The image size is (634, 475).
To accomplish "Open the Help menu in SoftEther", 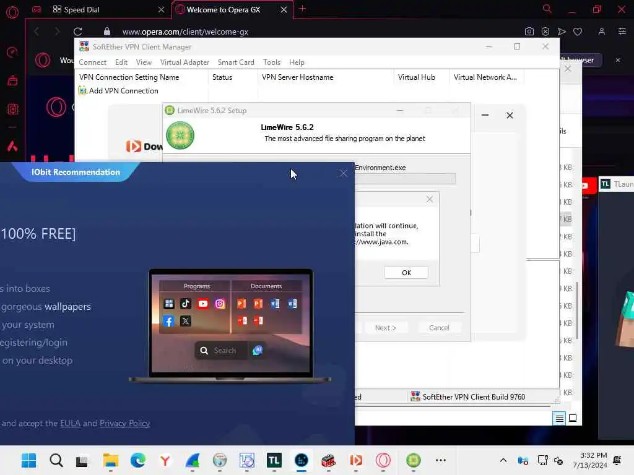I will 297,62.
